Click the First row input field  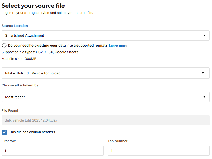pos(53,151)
